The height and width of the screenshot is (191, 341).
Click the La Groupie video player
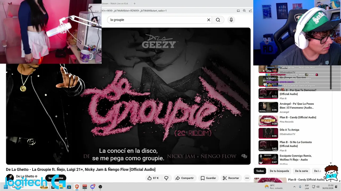pos(128,96)
